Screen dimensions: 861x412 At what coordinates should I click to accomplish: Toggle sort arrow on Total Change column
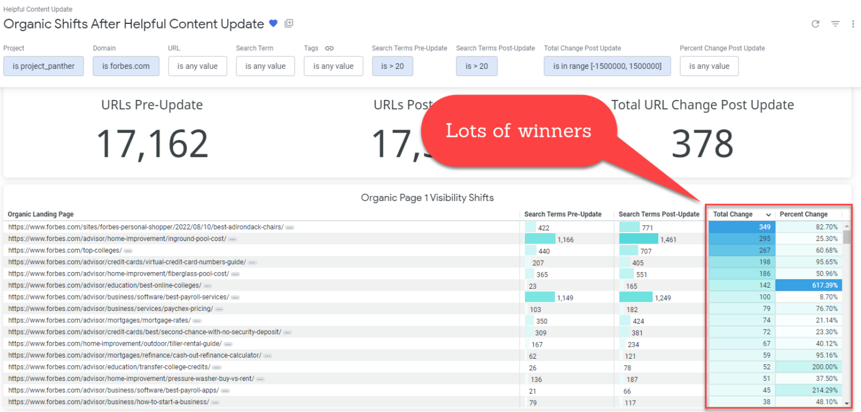[768, 215]
